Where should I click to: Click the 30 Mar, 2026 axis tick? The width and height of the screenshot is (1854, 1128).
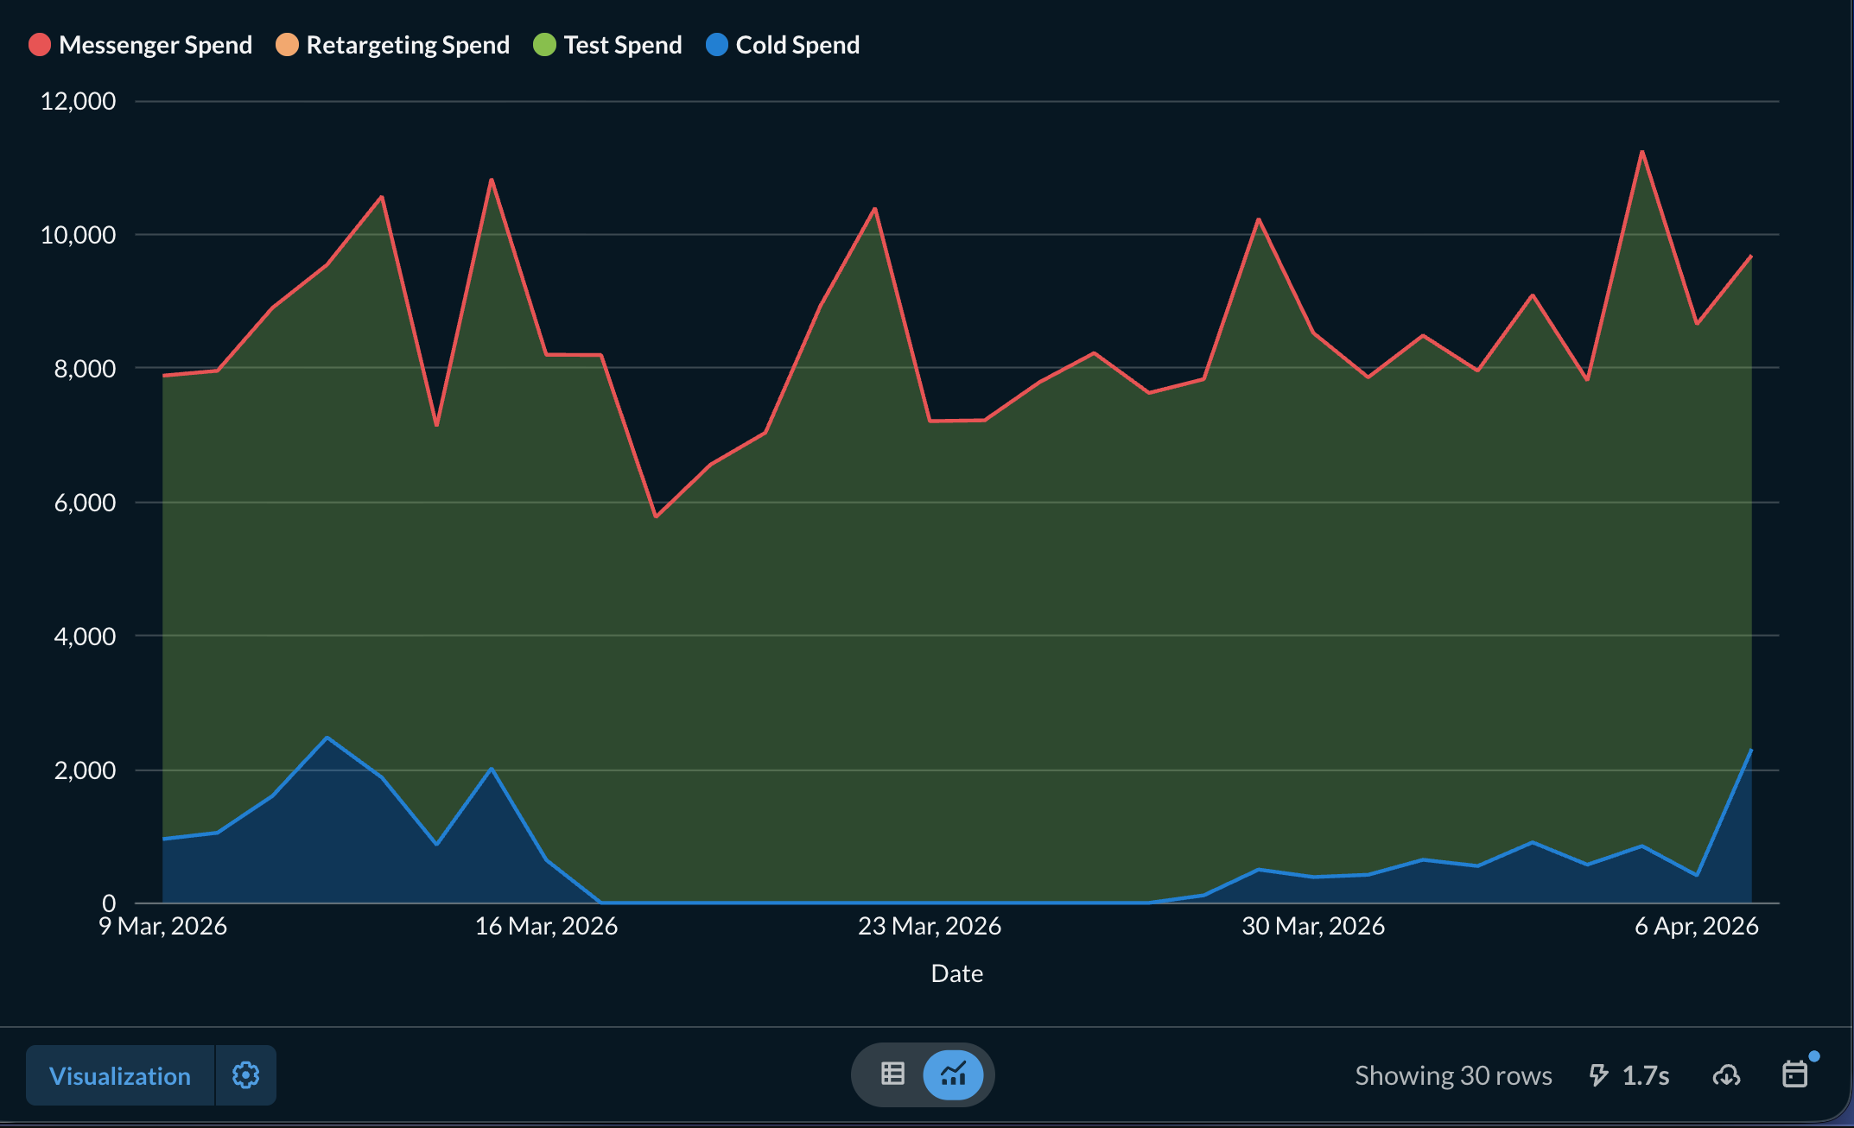pos(1312,926)
